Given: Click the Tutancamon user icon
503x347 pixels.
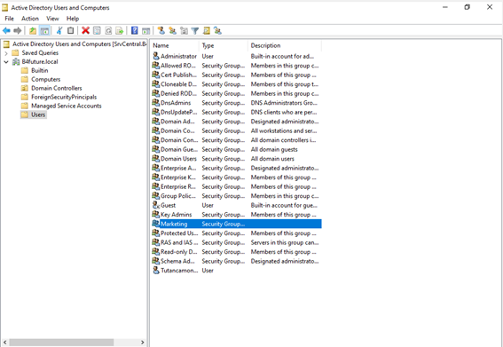Looking at the screenshot, I should coord(156,271).
